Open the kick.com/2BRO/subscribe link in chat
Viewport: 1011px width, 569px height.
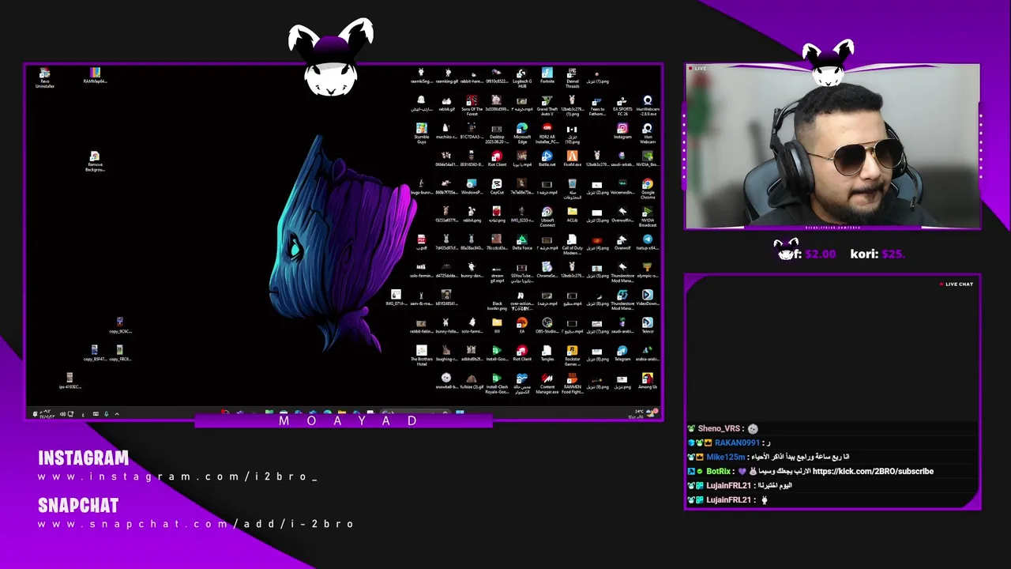873,472
